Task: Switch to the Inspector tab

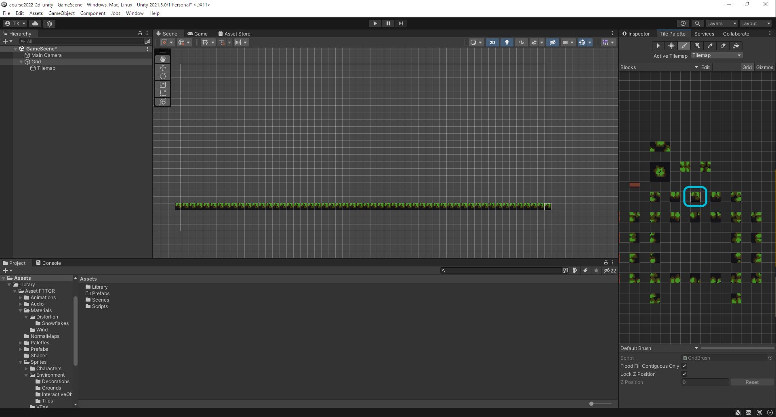Action: coord(636,34)
